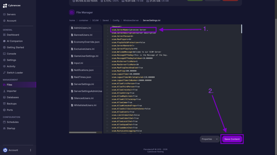Viewport: 277px width, 155px height.
Task: Open the Properties dropdown
Action: click(210, 139)
